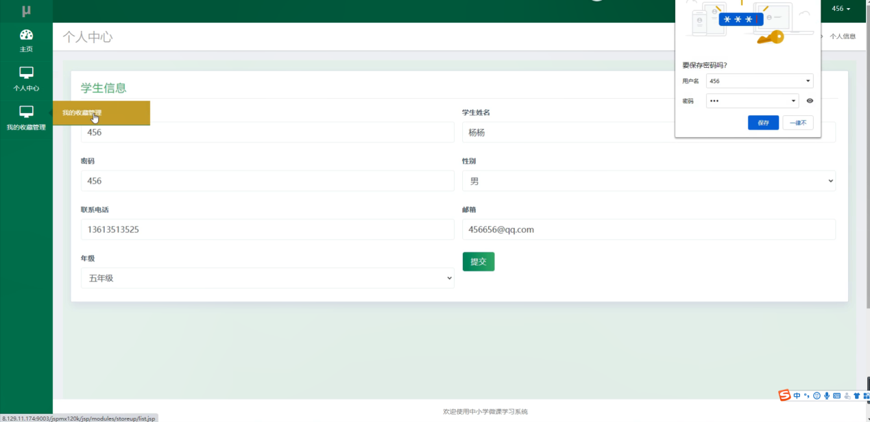
Task: Click 欢迎使用中小学微课学习系统 footer text
Action: (485, 412)
